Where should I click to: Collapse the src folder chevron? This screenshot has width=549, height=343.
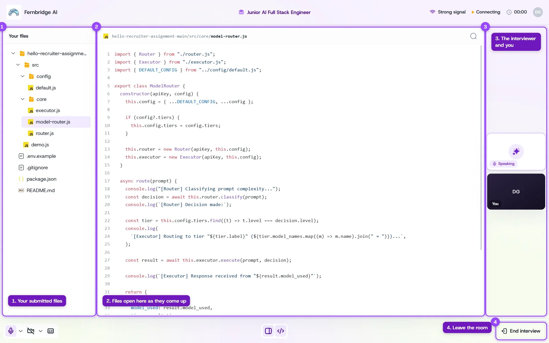point(18,65)
